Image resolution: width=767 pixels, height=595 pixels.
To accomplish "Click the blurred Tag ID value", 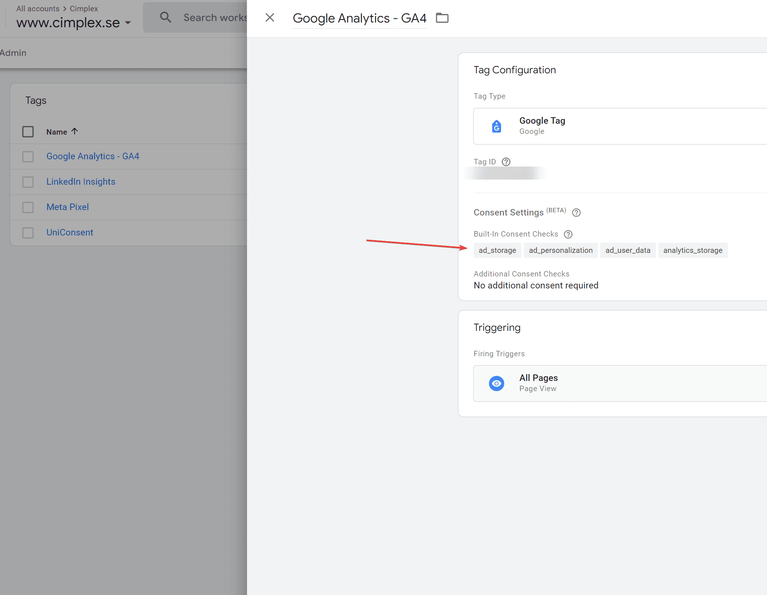I will pos(505,174).
